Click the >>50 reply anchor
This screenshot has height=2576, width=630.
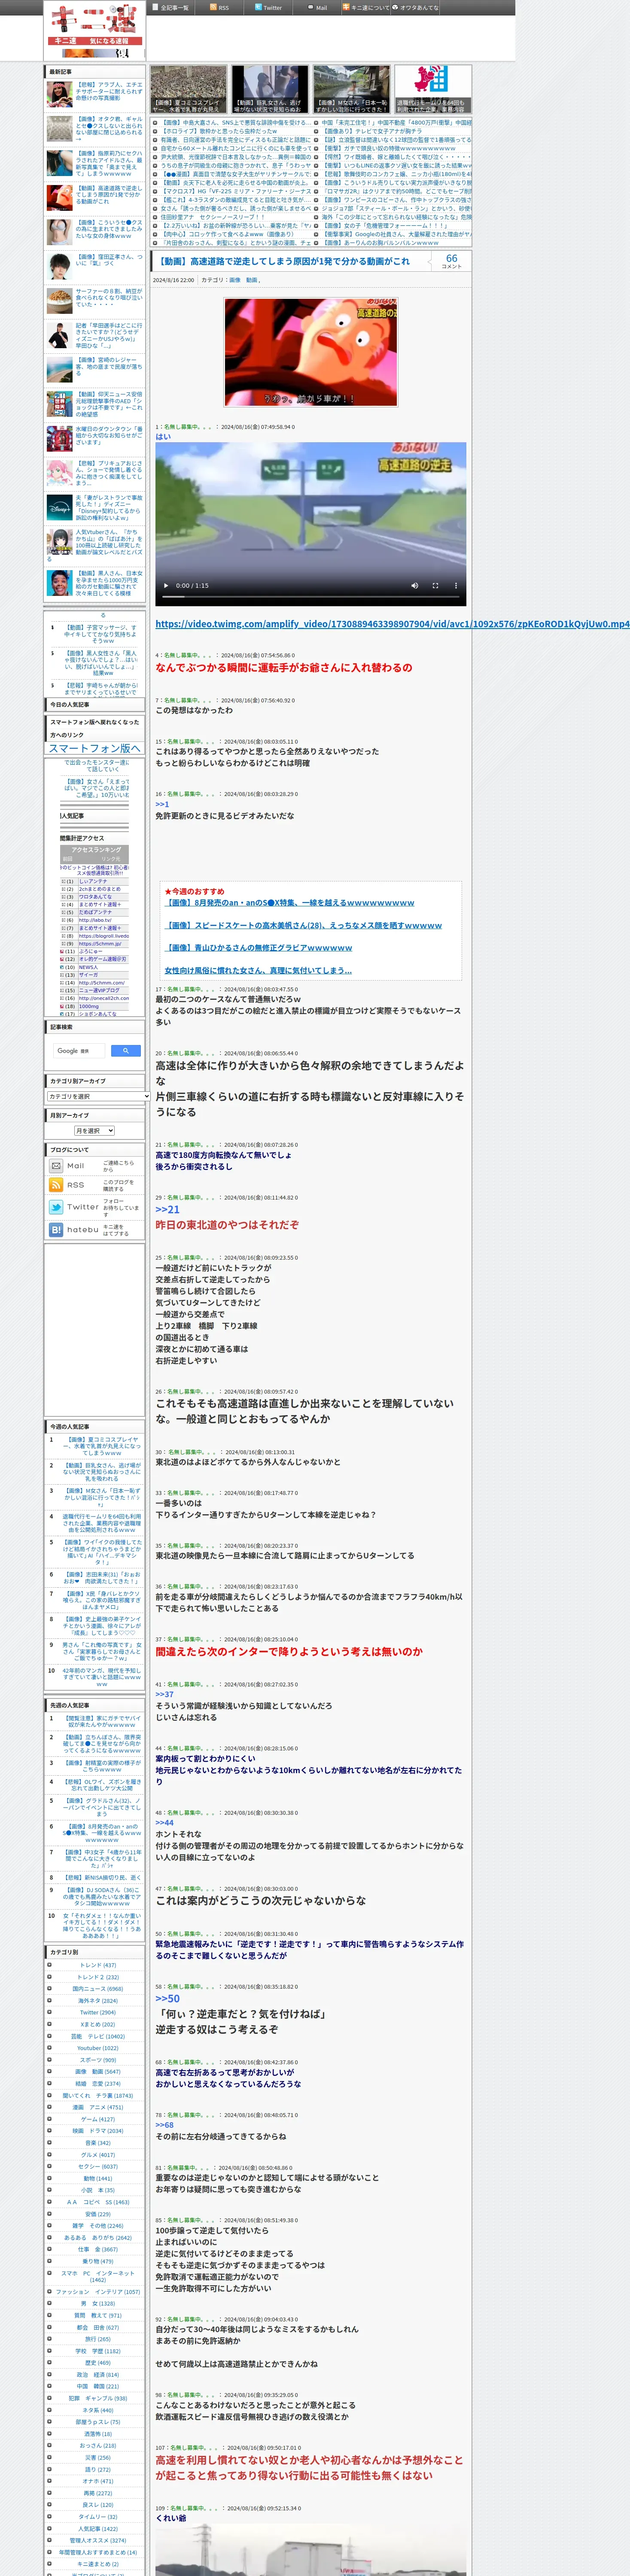tap(168, 1998)
